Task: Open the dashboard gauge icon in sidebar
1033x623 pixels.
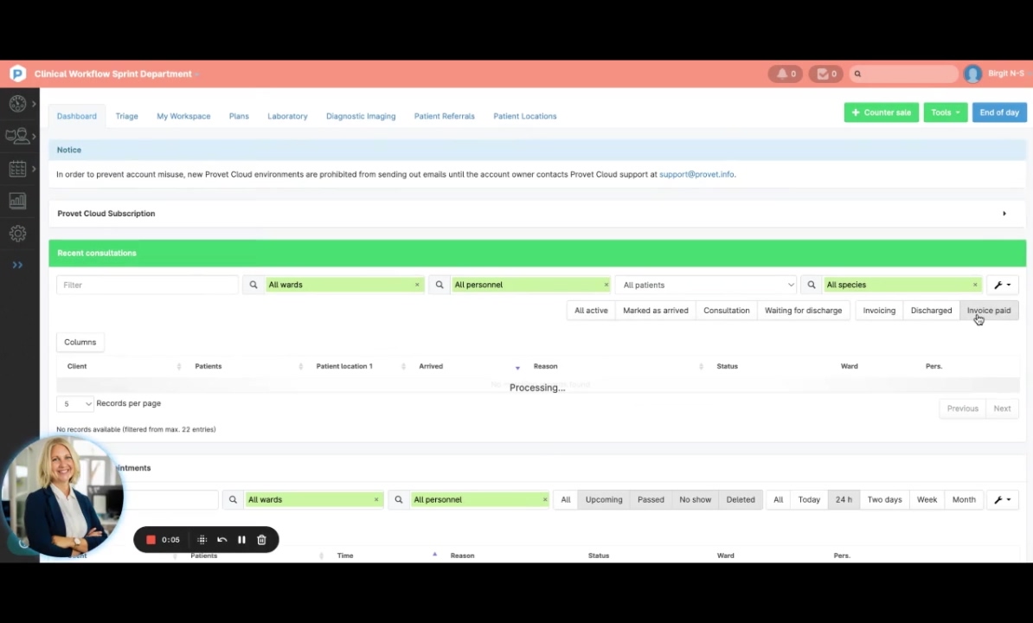Action: (17, 105)
